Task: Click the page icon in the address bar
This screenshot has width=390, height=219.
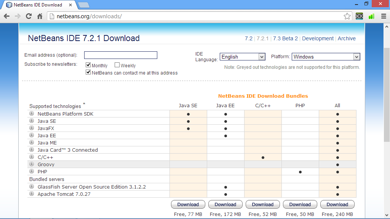Action: coord(52,16)
